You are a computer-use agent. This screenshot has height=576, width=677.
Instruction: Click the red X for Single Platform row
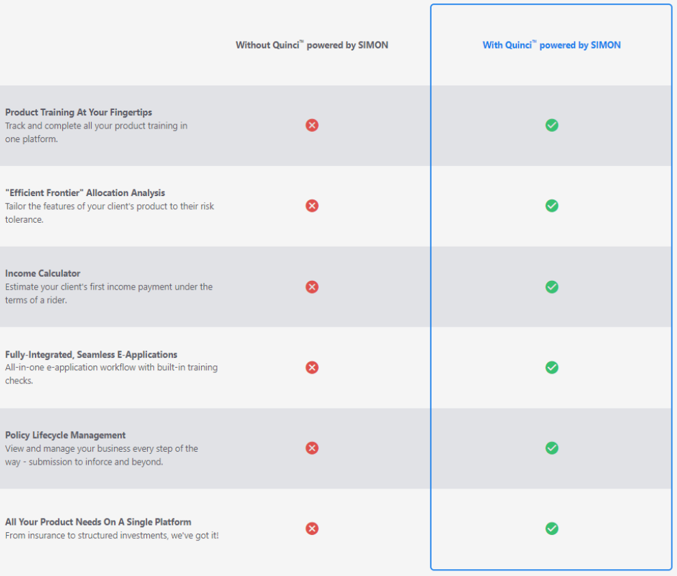[x=312, y=529]
